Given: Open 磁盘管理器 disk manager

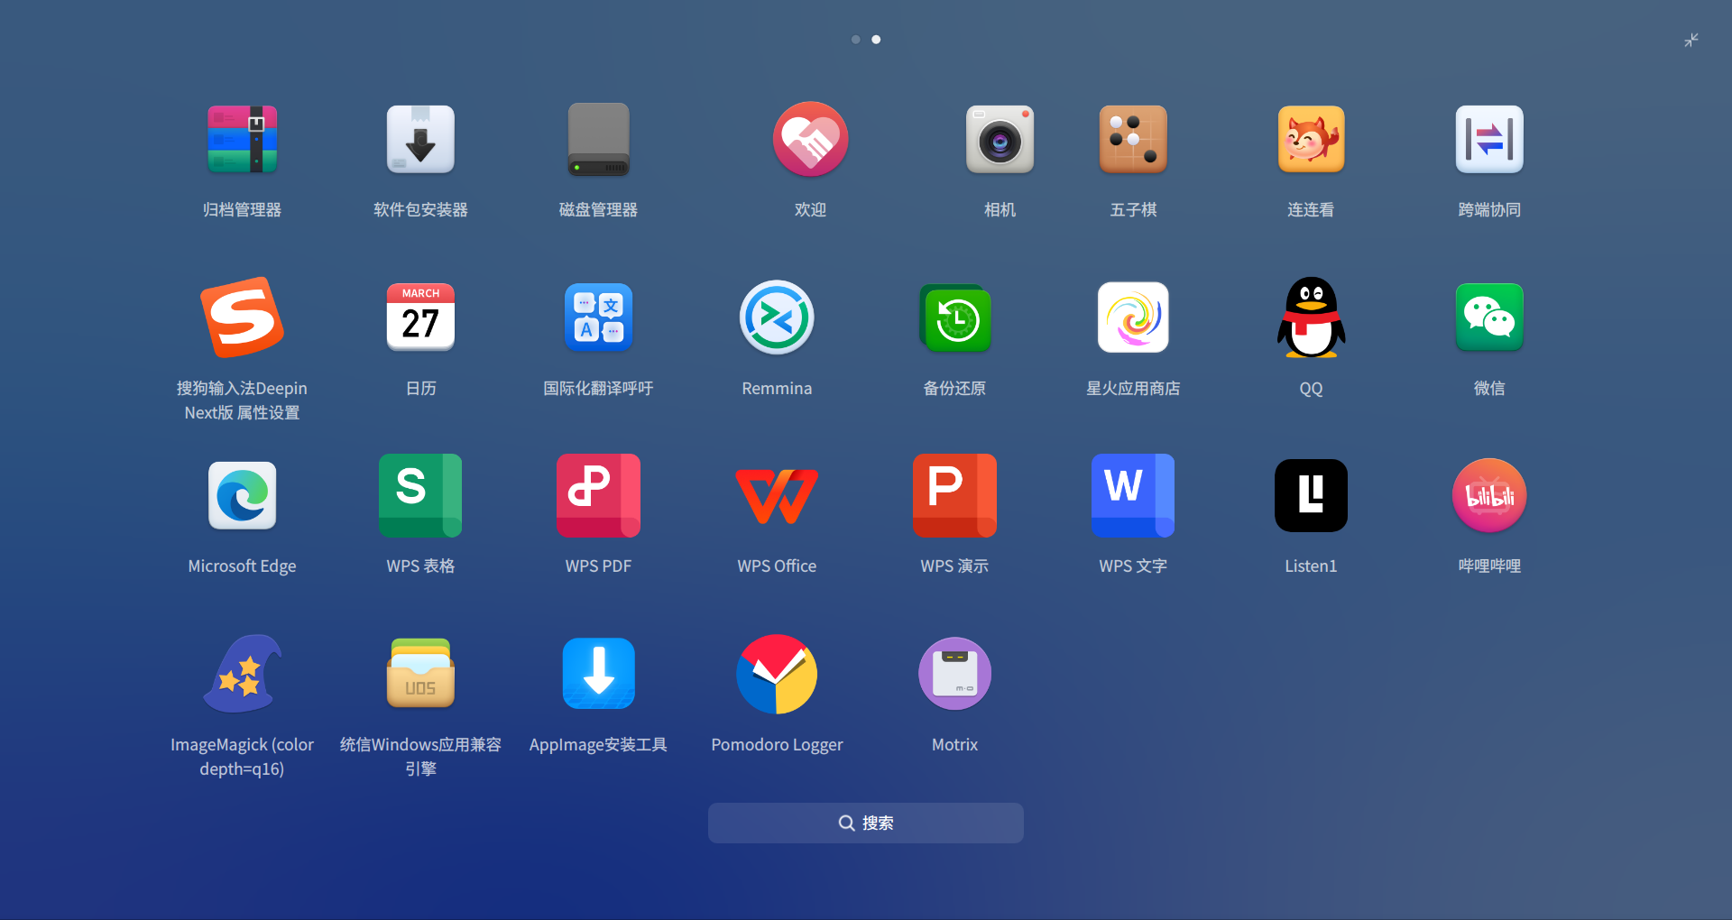Looking at the screenshot, I should [x=598, y=139].
